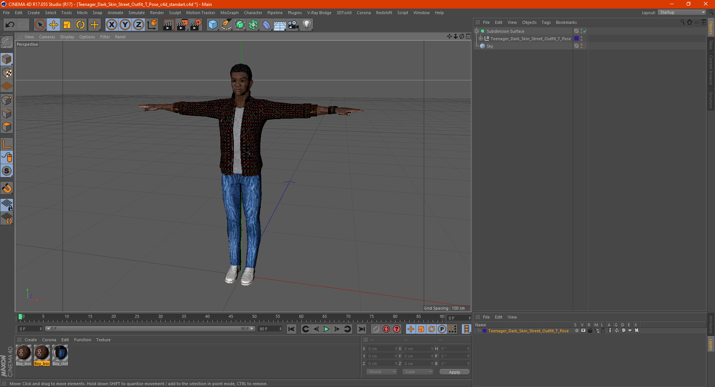Screen dimensions: 715x387
Task: Toggle the Viewport Solo S icon
Action: (x=7, y=171)
